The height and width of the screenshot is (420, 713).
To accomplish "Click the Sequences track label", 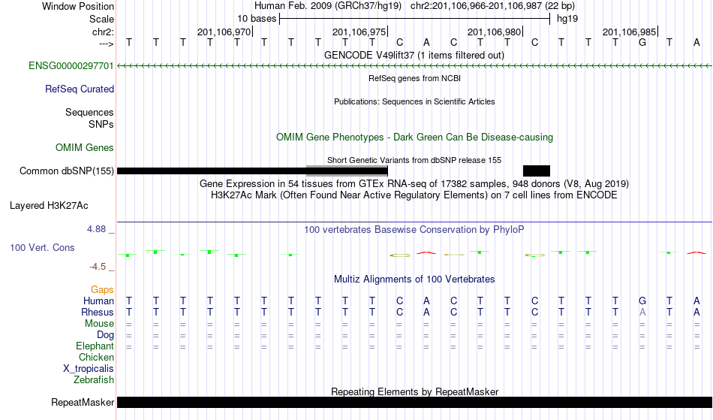I will pos(89,113).
